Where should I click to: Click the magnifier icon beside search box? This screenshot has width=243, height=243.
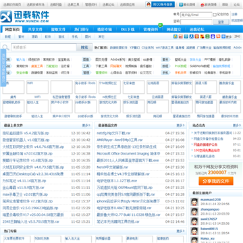[5, 47]
